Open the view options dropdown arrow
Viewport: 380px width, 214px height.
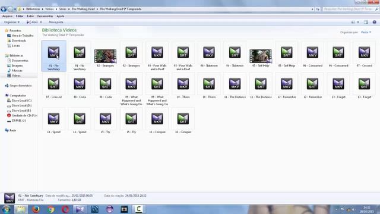(358, 22)
